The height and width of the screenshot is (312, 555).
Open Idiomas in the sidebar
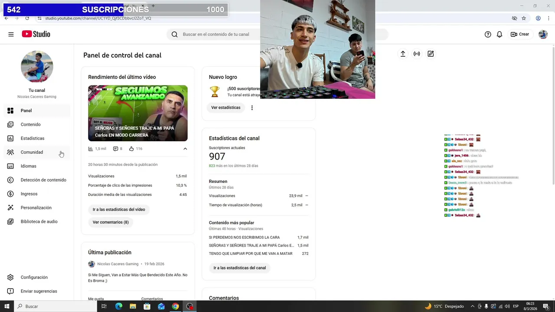coord(37,166)
